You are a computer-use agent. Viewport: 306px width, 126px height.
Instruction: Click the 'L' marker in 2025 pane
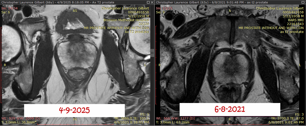145,65
